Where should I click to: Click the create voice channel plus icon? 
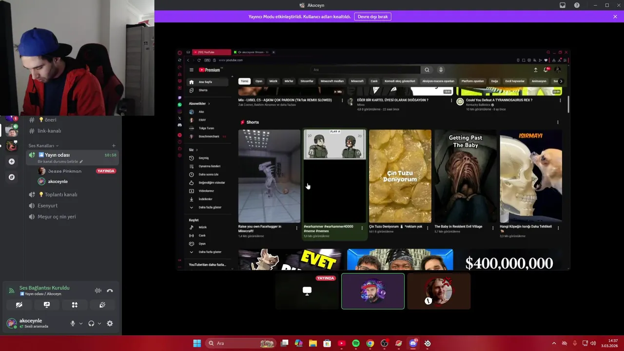[x=114, y=146]
